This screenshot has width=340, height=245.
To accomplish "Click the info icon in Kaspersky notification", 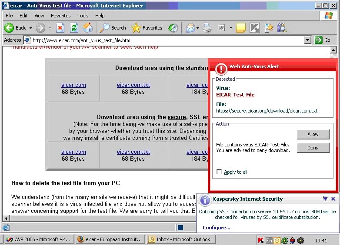I will click(x=205, y=200).
